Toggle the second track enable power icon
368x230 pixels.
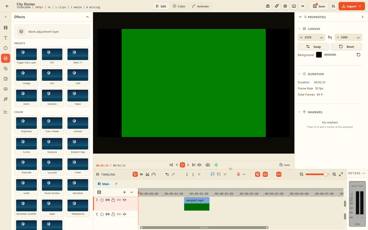(x=102, y=214)
